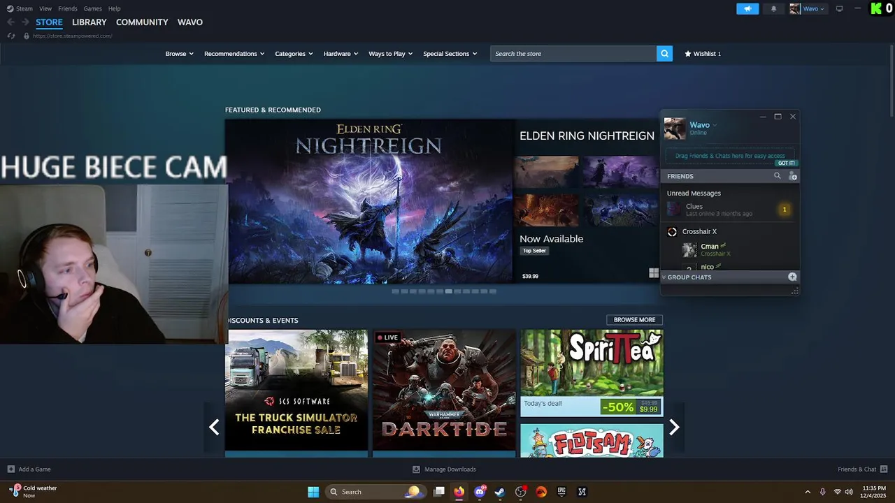
Task: Open the Hardware dropdown
Action: click(341, 54)
